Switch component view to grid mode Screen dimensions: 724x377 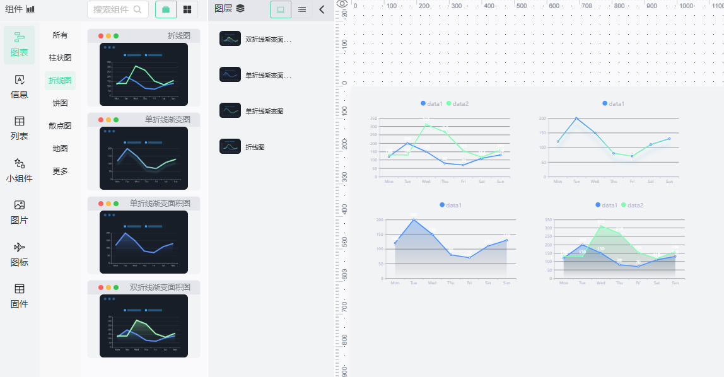[x=187, y=9]
